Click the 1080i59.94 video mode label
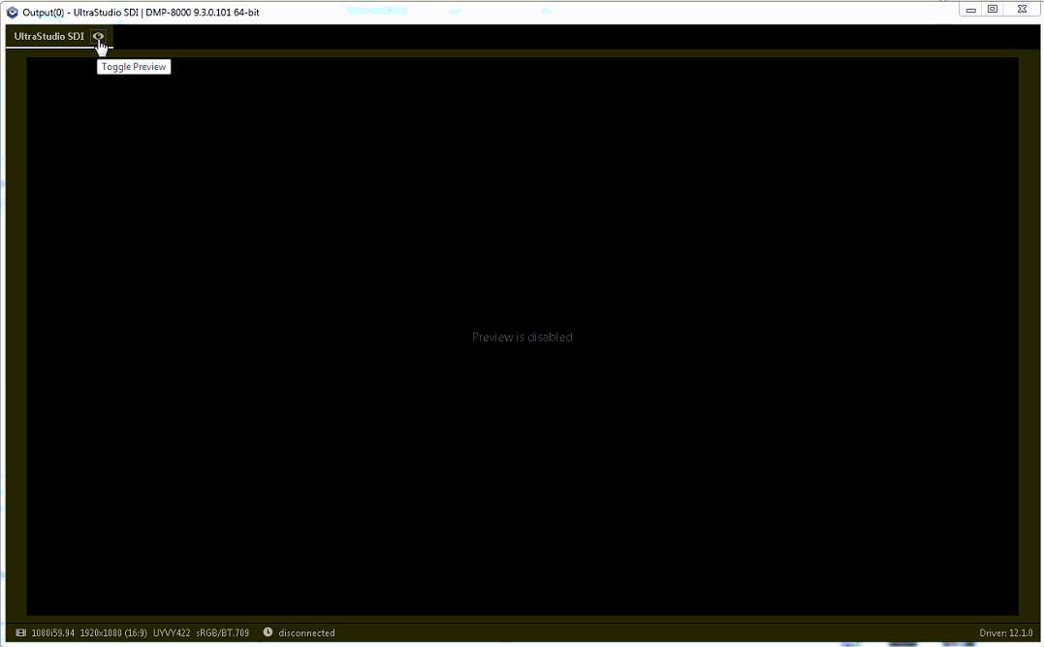The image size is (1044, 647). [53, 632]
